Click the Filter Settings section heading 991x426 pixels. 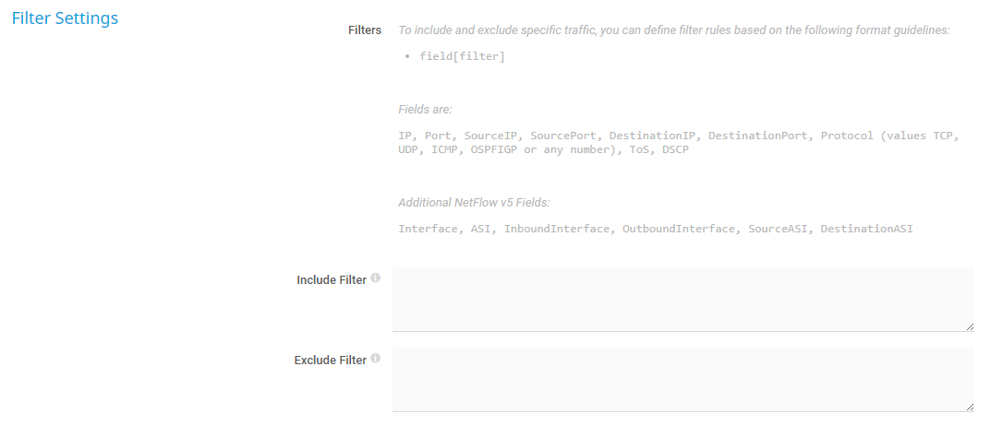(x=65, y=18)
